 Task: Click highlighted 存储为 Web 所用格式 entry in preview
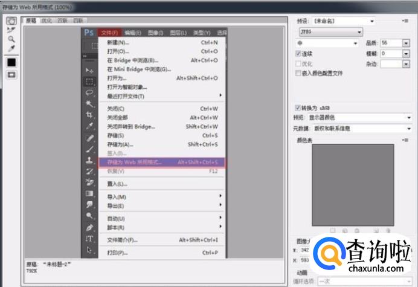(162, 162)
